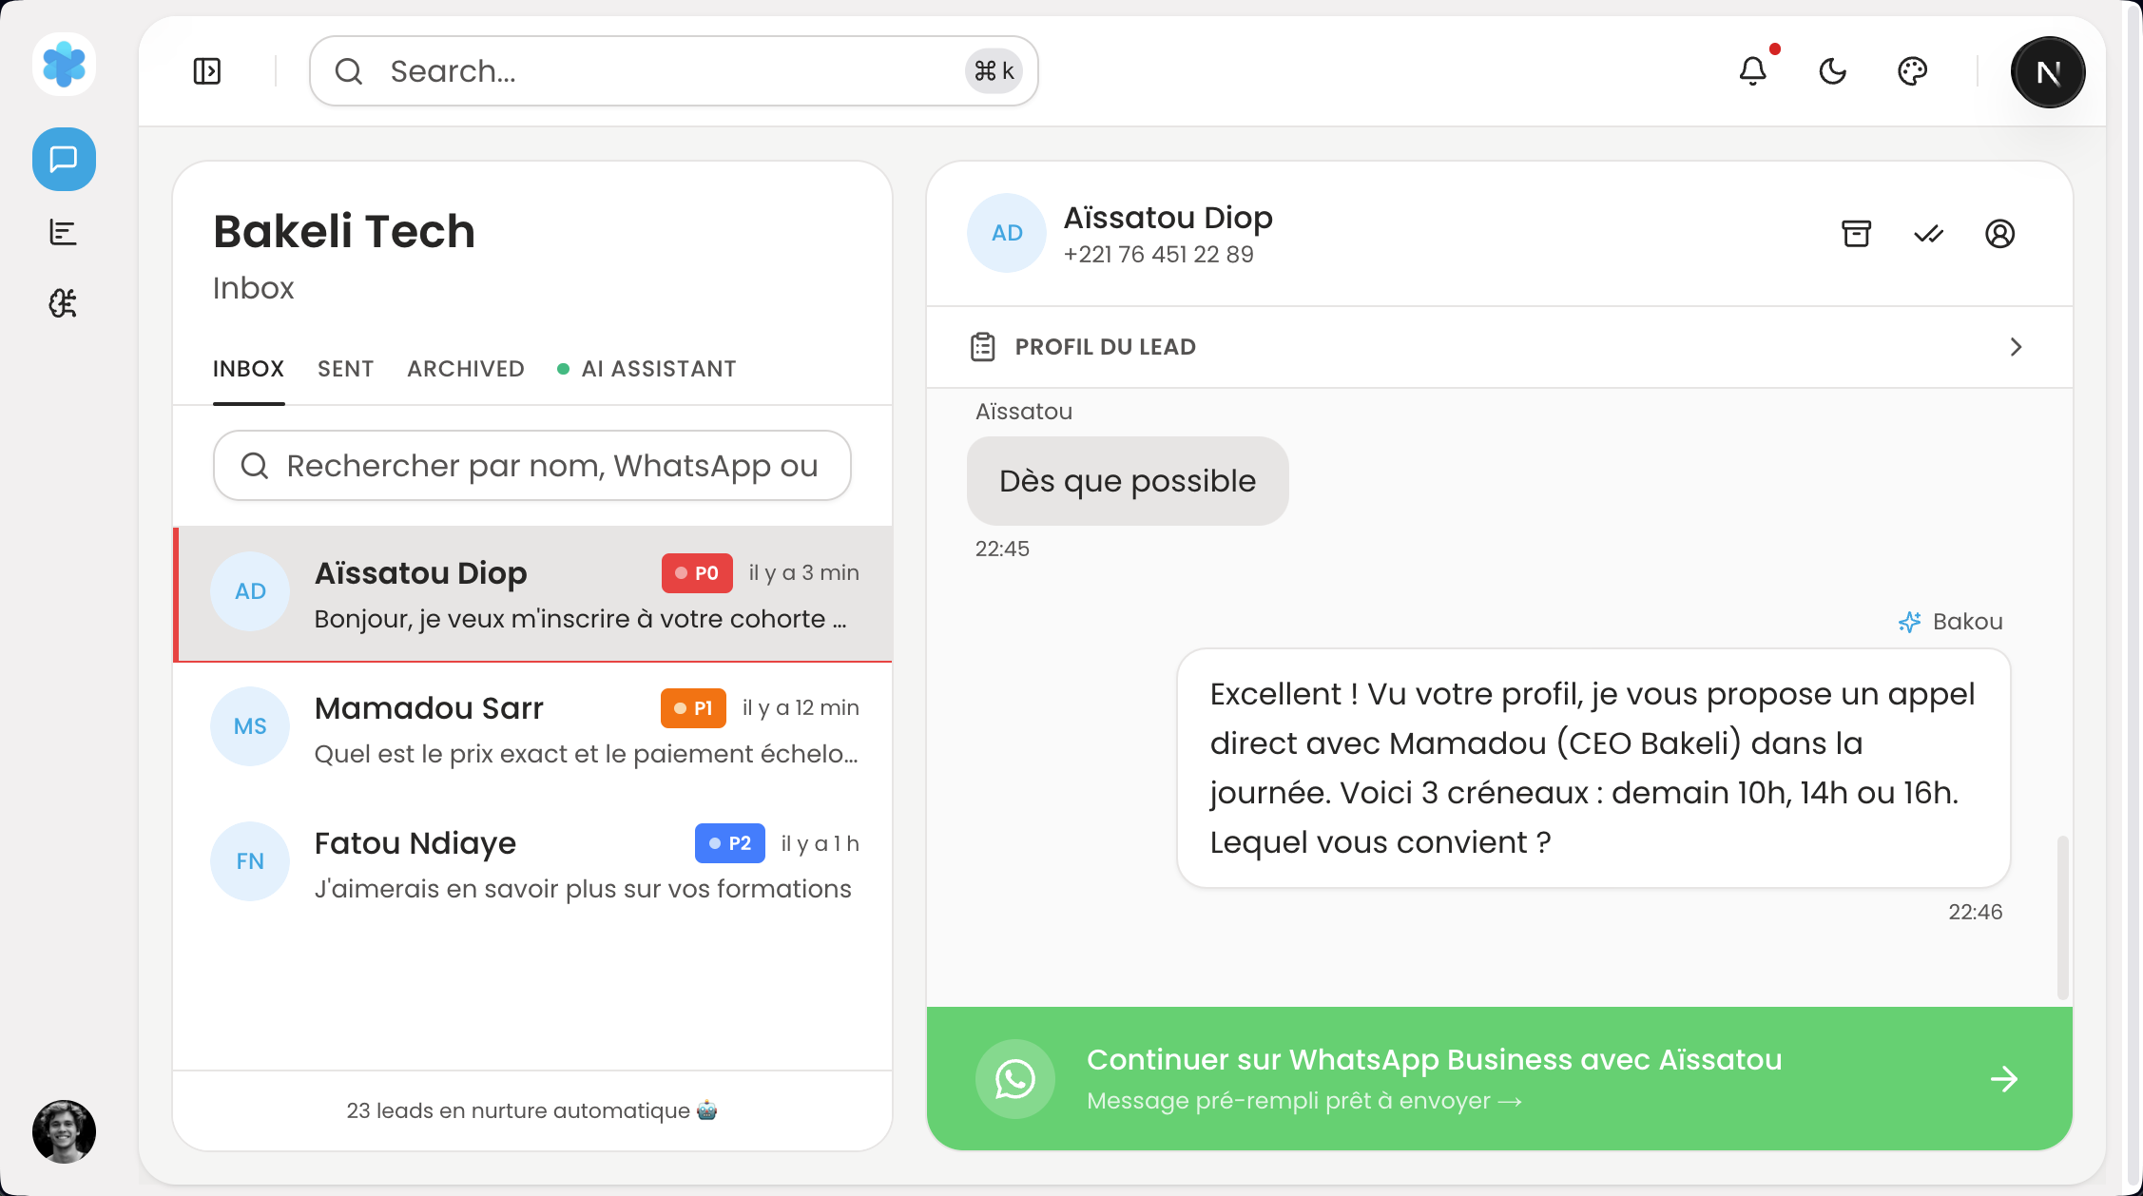The width and height of the screenshot is (2143, 1196).
Task: Open the N profile avatar menu
Action: point(2048,72)
